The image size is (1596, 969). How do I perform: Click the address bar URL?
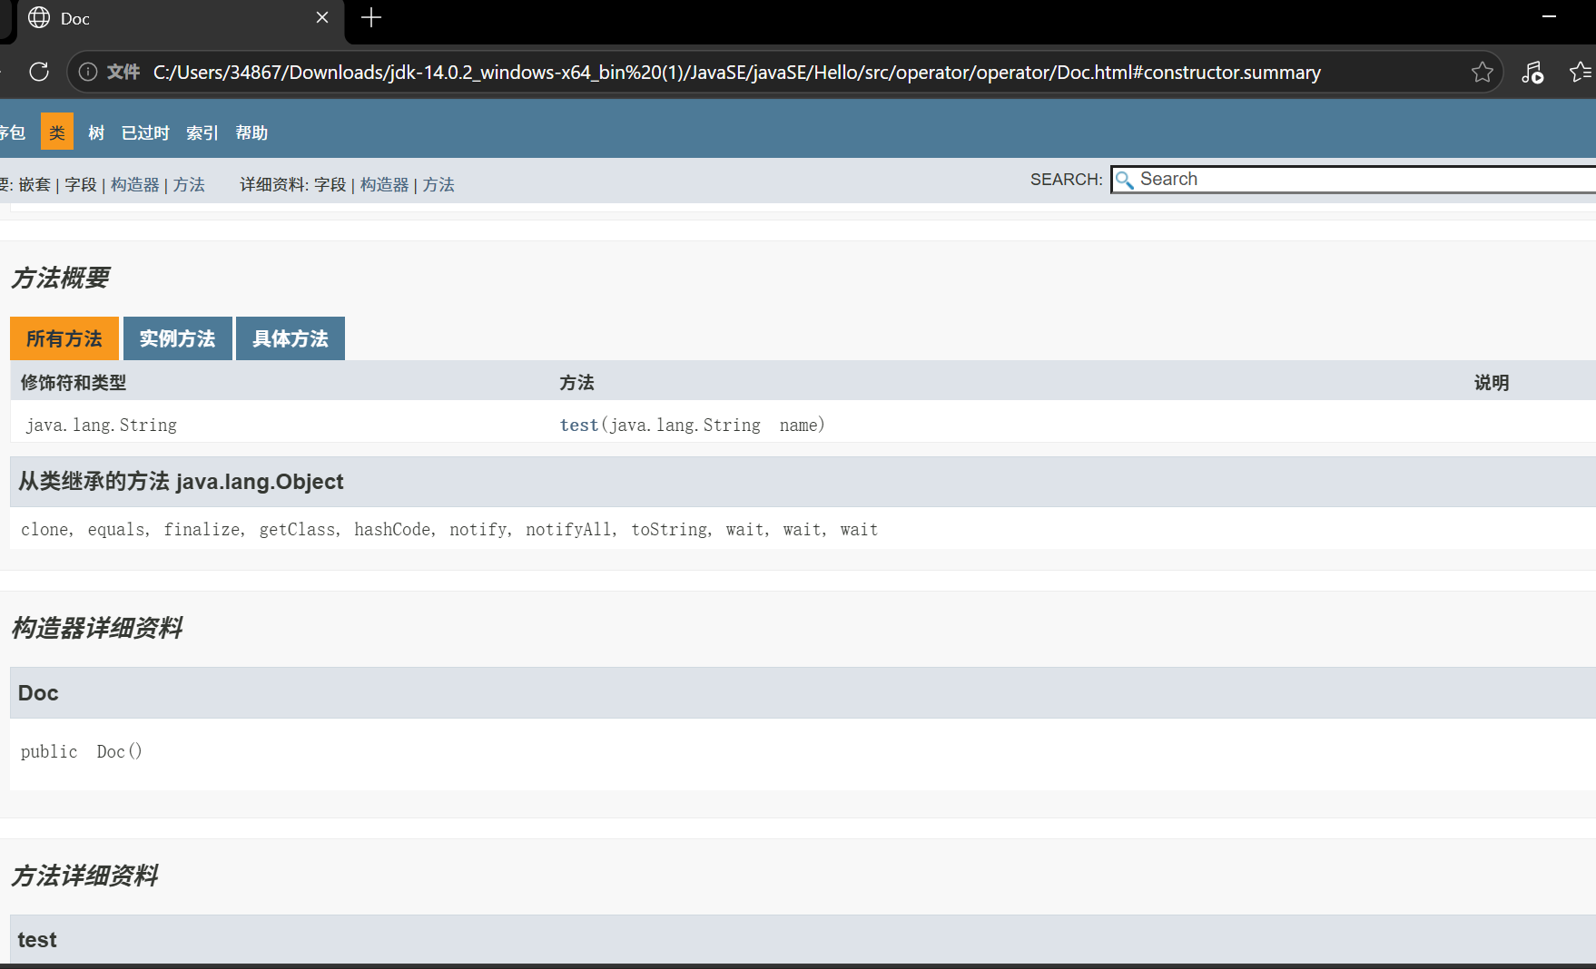pyautogui.click(x=736, y=72)
